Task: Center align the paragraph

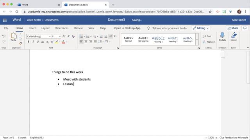Action: pyautogui.click(x=86, y=42)
